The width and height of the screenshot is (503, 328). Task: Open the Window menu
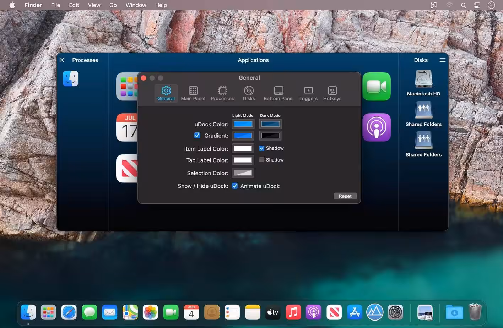click(x=136, y=5)
